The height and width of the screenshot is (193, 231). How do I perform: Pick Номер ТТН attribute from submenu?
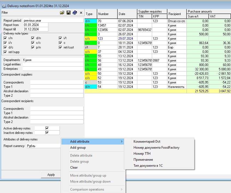point(142,154)
